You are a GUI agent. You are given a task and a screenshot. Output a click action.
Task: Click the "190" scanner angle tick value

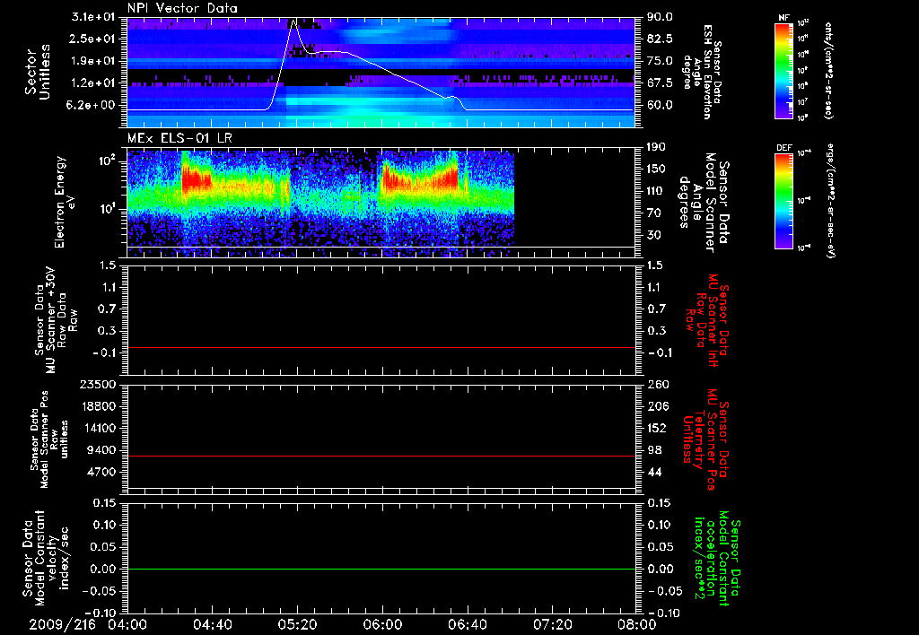pyautogui.click(x=657, y=147)
